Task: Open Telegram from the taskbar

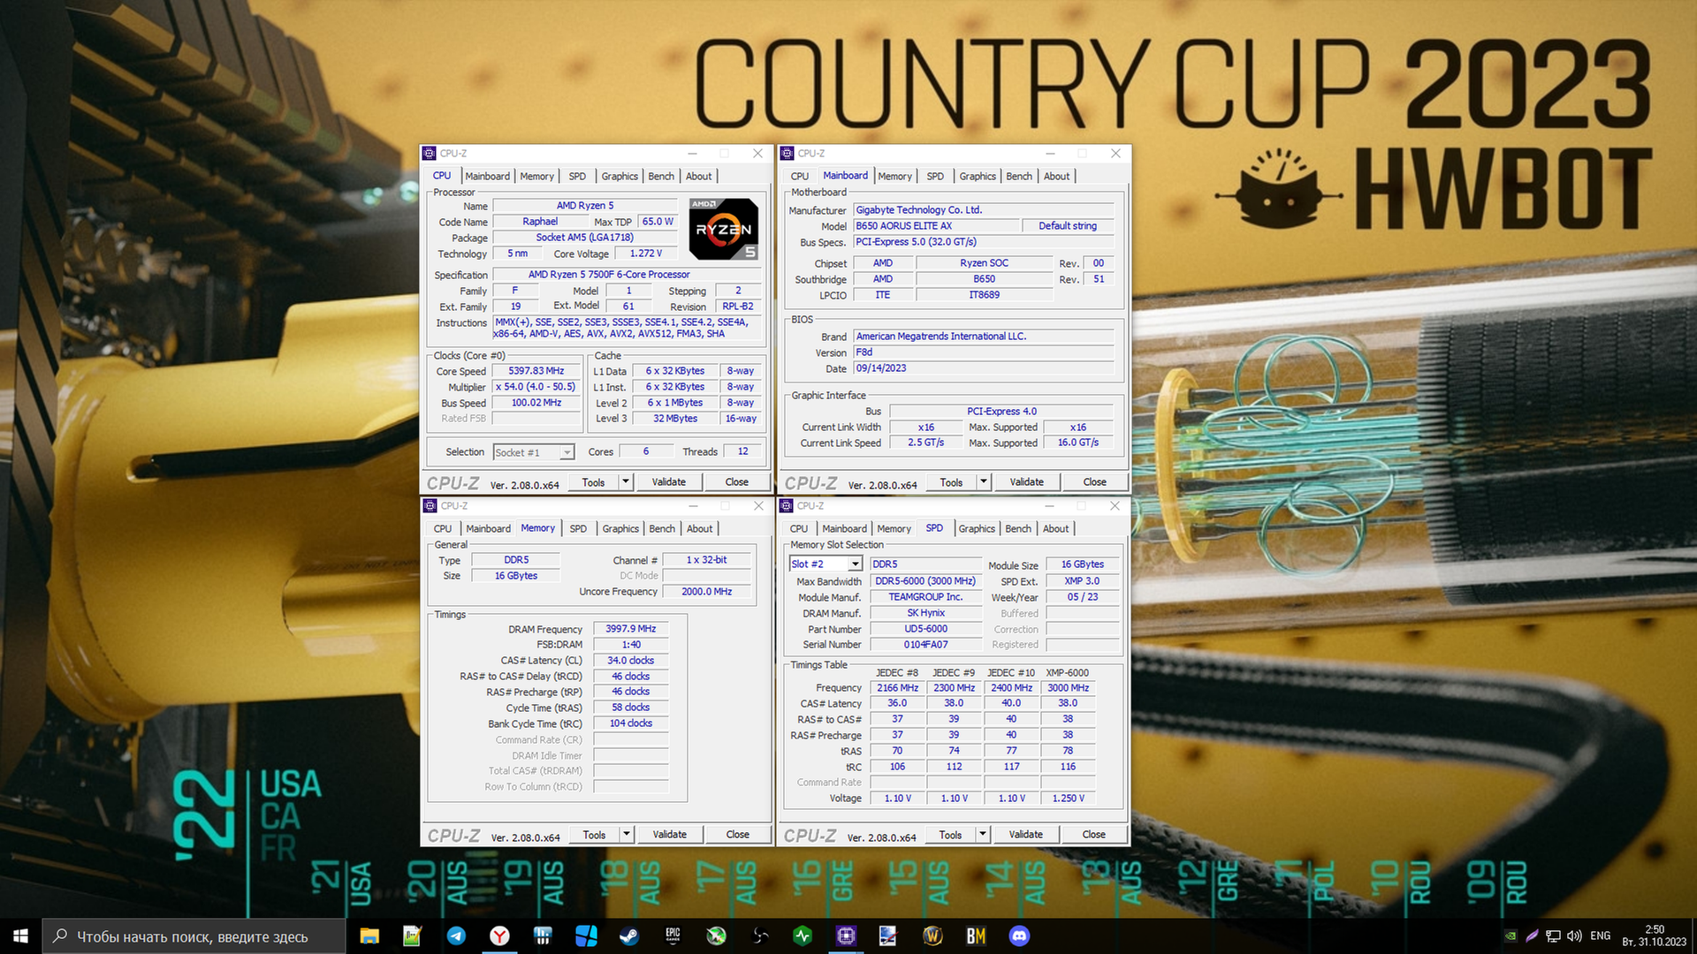Action: click(x=456, y=936)
